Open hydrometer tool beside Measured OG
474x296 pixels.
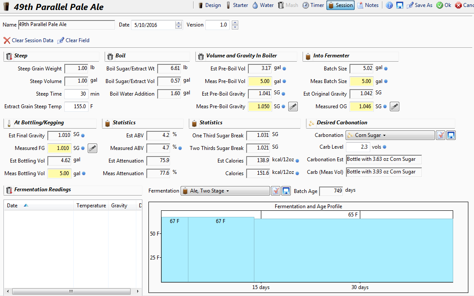[395, 106]
